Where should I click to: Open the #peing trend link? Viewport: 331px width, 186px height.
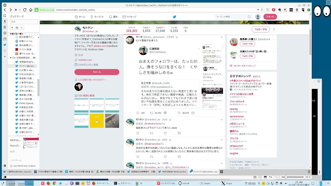click(234, 109)
